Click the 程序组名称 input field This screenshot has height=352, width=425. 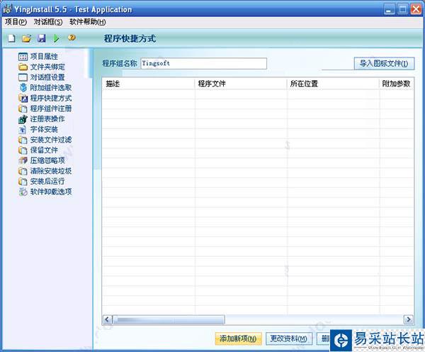[x=203, y=64]
